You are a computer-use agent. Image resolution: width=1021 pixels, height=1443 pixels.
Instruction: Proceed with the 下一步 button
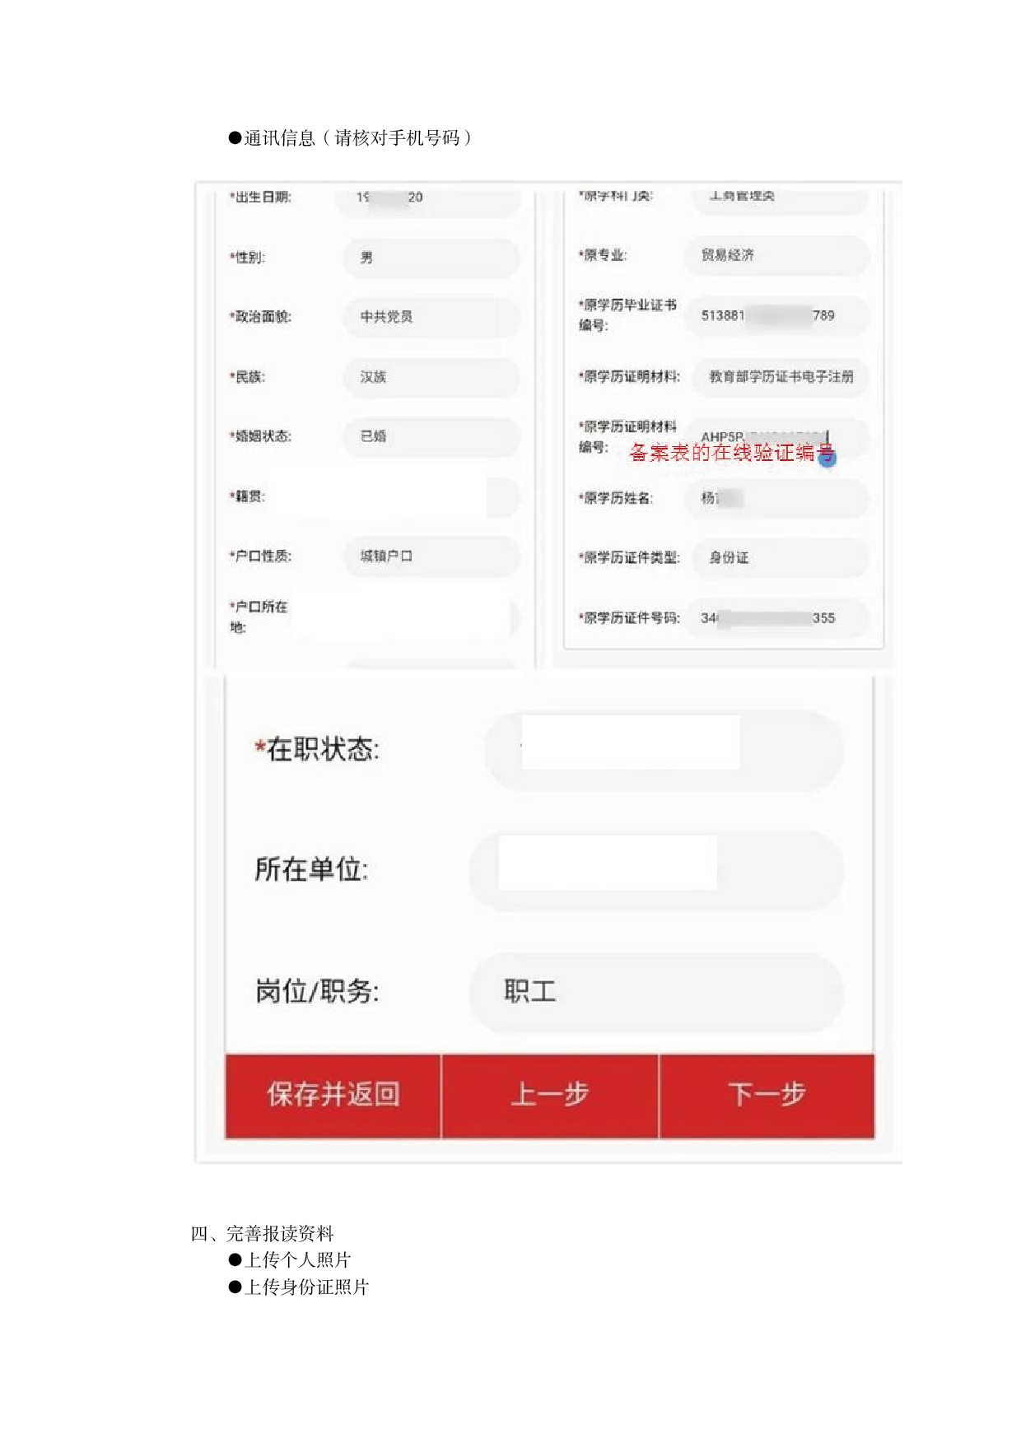tap(767, 1096)
